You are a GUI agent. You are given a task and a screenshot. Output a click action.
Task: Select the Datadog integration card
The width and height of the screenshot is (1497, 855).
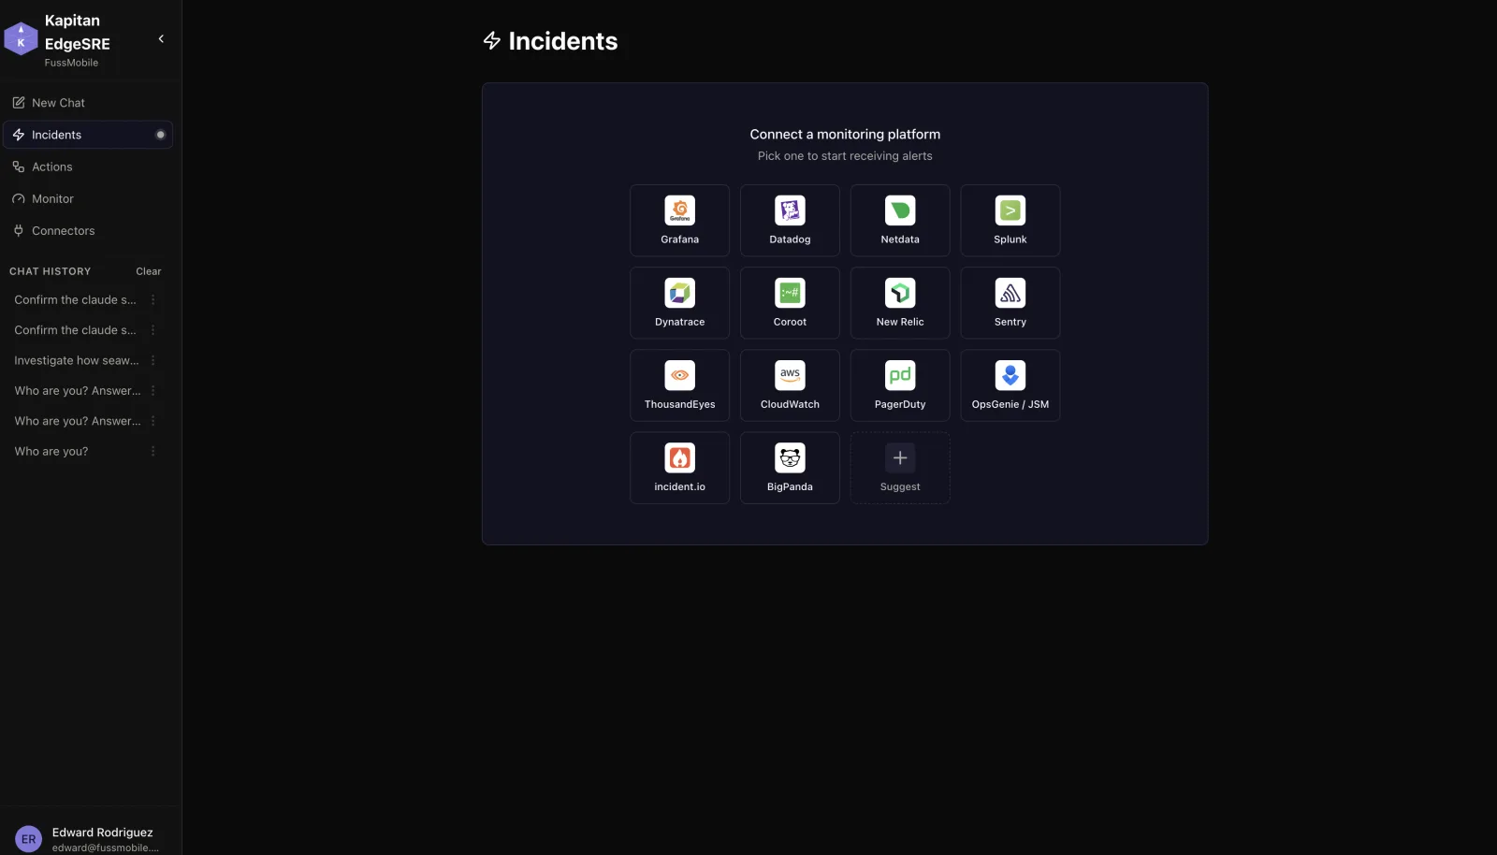click(x=790, y=220)
